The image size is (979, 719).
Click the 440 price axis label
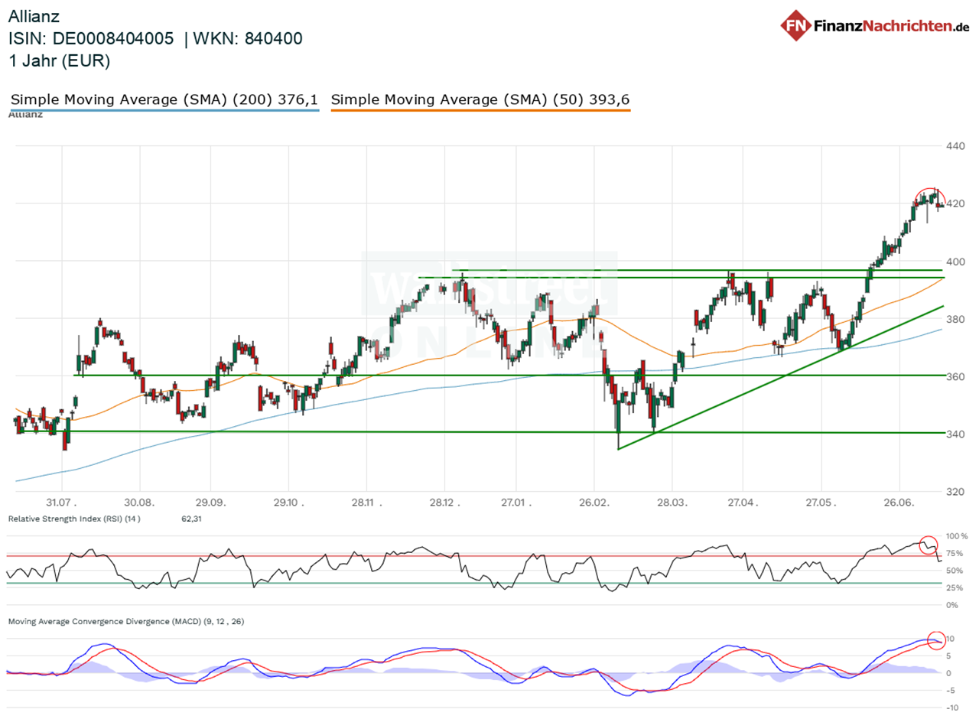(954, 145)
